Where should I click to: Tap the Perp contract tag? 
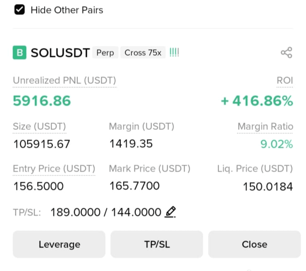(x=105, y=53)
